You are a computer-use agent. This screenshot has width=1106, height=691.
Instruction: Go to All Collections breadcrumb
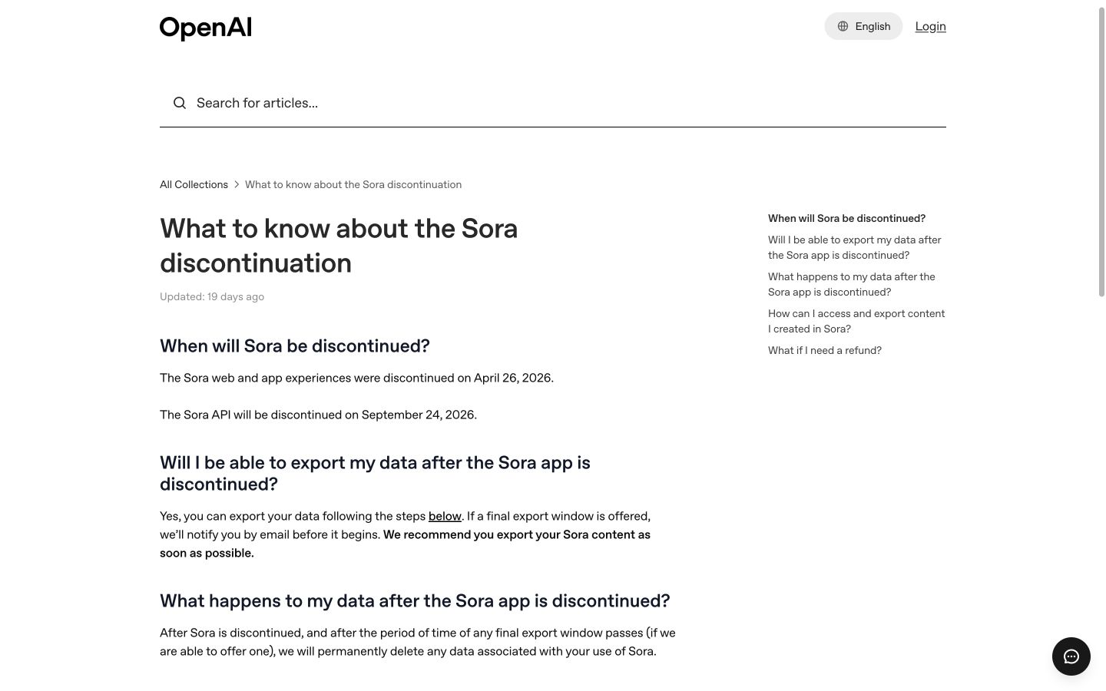[194, 184]
